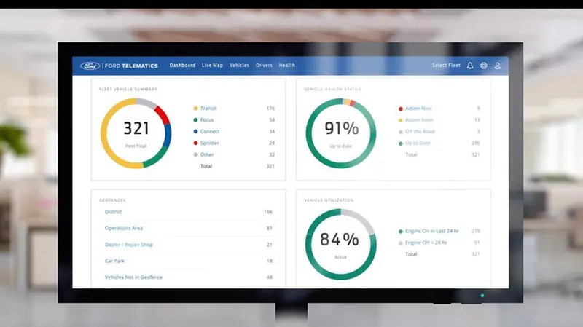The width and height of the screenshot is (583, 327).
Task: Click the Car Park count 18
Action: (270, 261)
